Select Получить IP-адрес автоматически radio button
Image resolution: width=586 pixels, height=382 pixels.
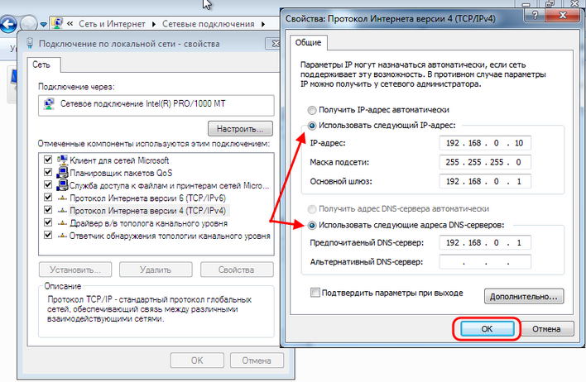coord(311,109)
